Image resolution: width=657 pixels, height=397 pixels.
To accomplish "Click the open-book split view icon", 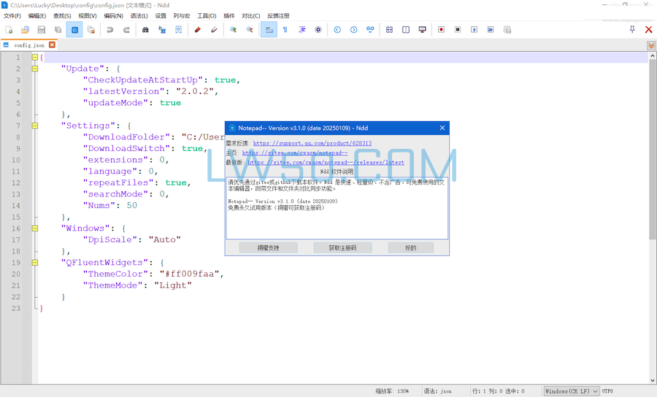I will (x=406, y=30).
